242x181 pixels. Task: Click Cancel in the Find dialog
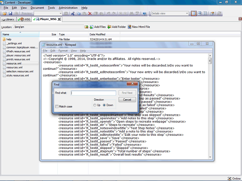[127, 100]
